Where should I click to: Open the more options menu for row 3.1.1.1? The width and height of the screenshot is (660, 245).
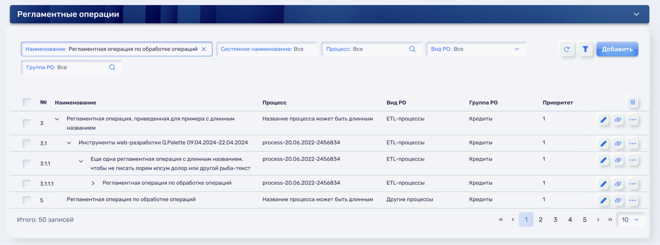[x=632, y=184]
